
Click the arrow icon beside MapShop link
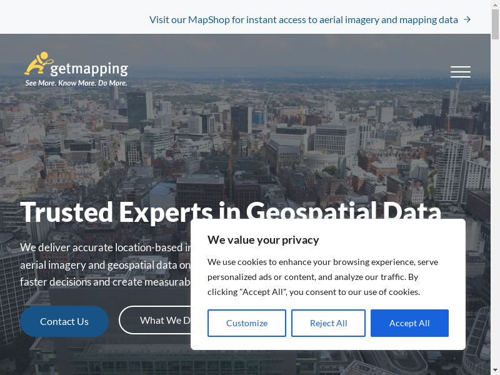[467, 19]
